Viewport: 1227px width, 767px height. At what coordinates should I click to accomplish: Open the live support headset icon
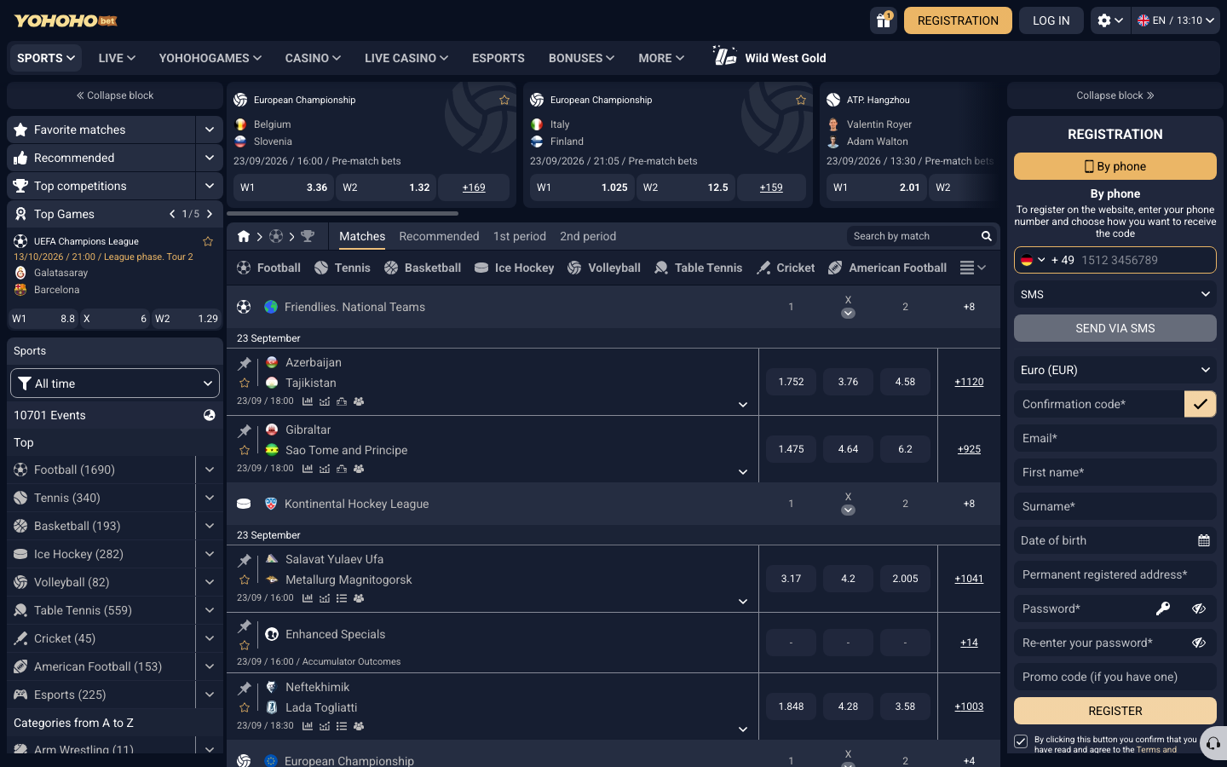click(1213, 743)
